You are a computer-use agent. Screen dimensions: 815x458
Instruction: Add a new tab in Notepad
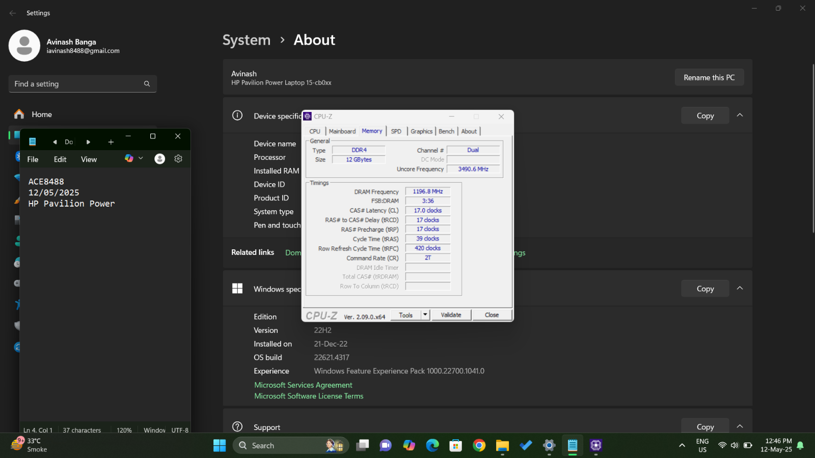[111, 142]
